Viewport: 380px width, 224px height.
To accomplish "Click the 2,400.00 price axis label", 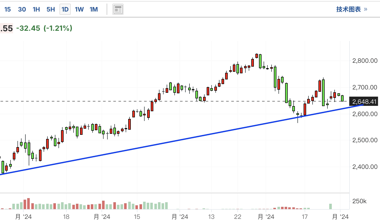I will [x=365, y=167].
